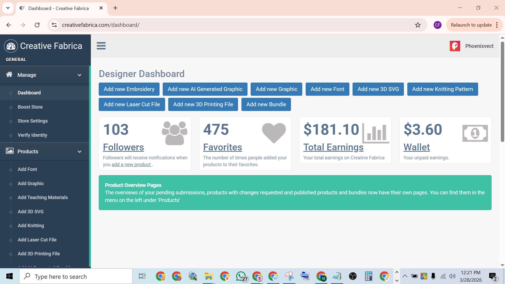Click the Windows taskbar search box
The image size is (505, 284).
[x=76, y=277]
